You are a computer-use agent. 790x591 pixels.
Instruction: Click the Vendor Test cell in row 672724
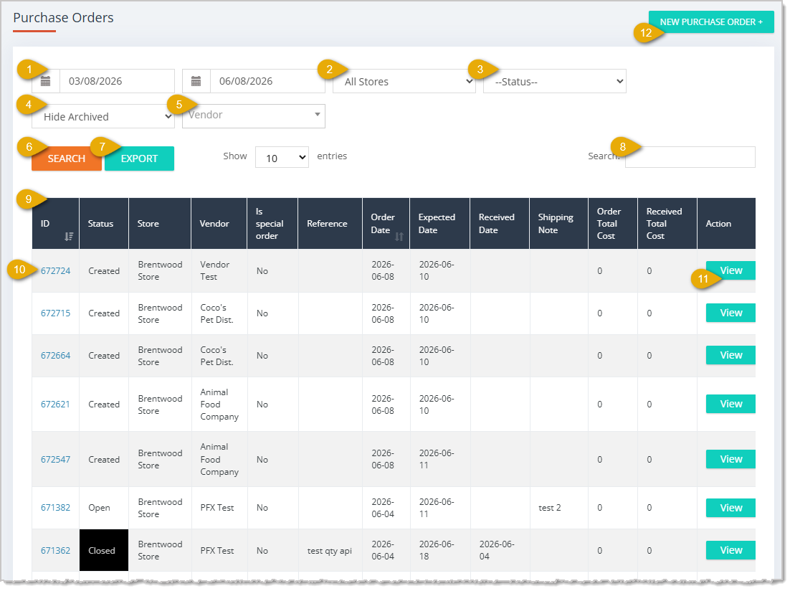219,271
